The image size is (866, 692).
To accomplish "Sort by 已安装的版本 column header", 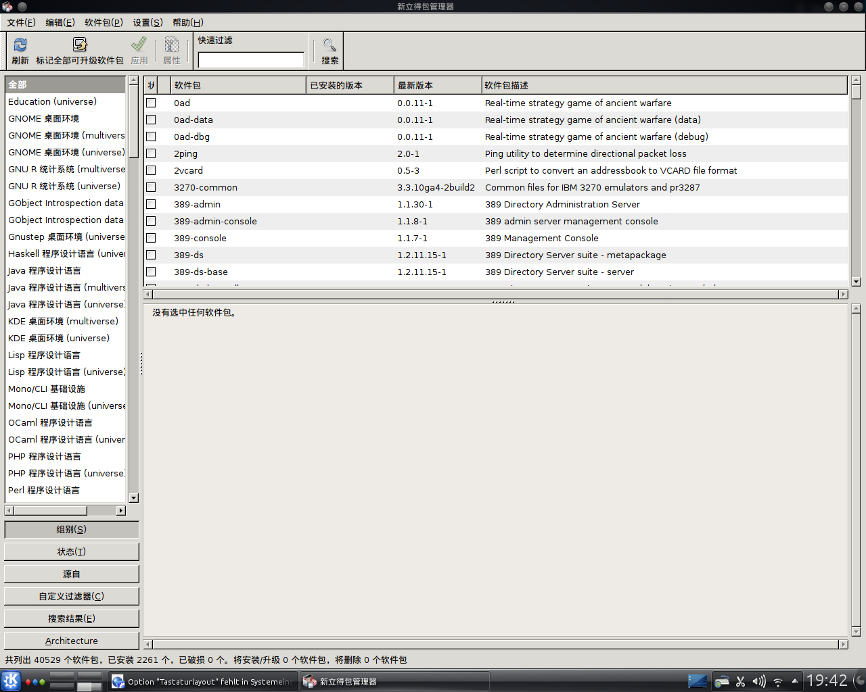I will click(x=350, y=85).
